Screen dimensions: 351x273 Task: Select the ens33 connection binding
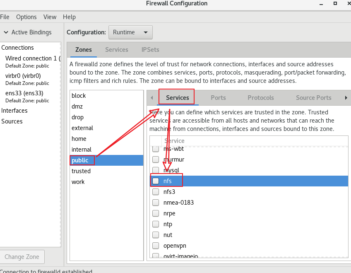pyautogui.click(x=30, y=97)
